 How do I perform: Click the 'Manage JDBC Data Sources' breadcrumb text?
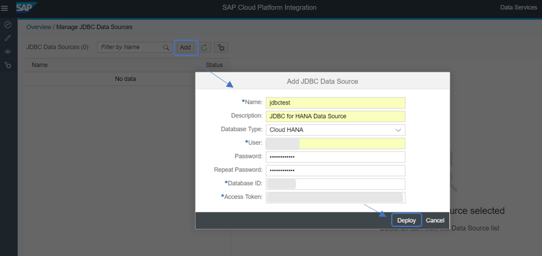point(94,27)
